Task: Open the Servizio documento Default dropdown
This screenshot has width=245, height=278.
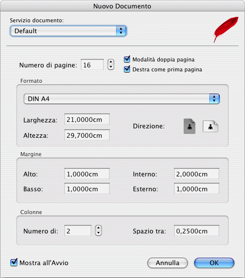Action: [x=68, y=31]
